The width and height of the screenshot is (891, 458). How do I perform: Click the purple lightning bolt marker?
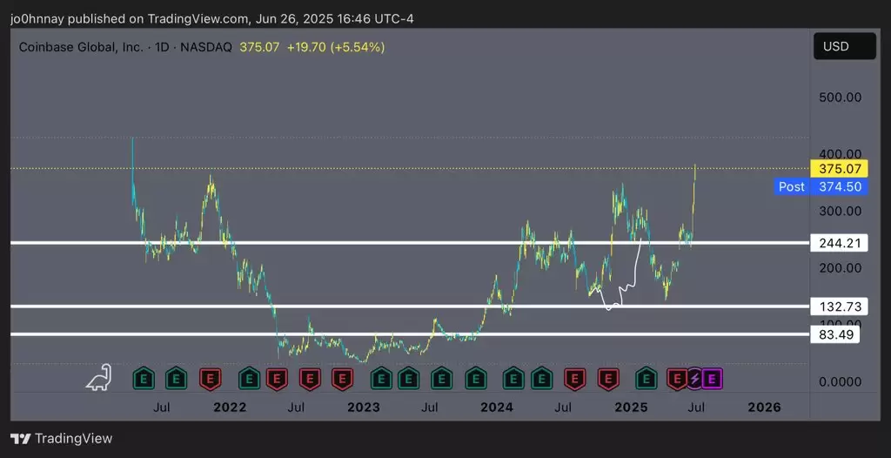[x=694, y=379]
